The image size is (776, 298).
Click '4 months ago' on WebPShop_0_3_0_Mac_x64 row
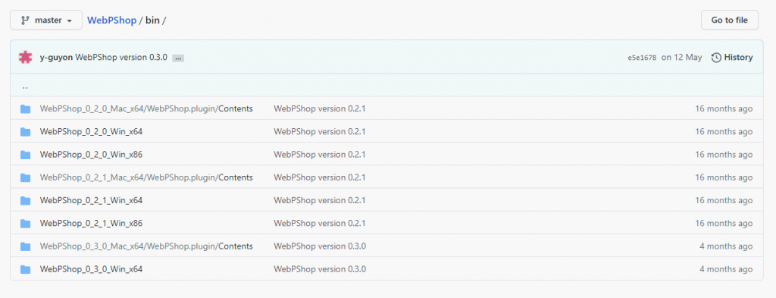click(x=726, y=246)
